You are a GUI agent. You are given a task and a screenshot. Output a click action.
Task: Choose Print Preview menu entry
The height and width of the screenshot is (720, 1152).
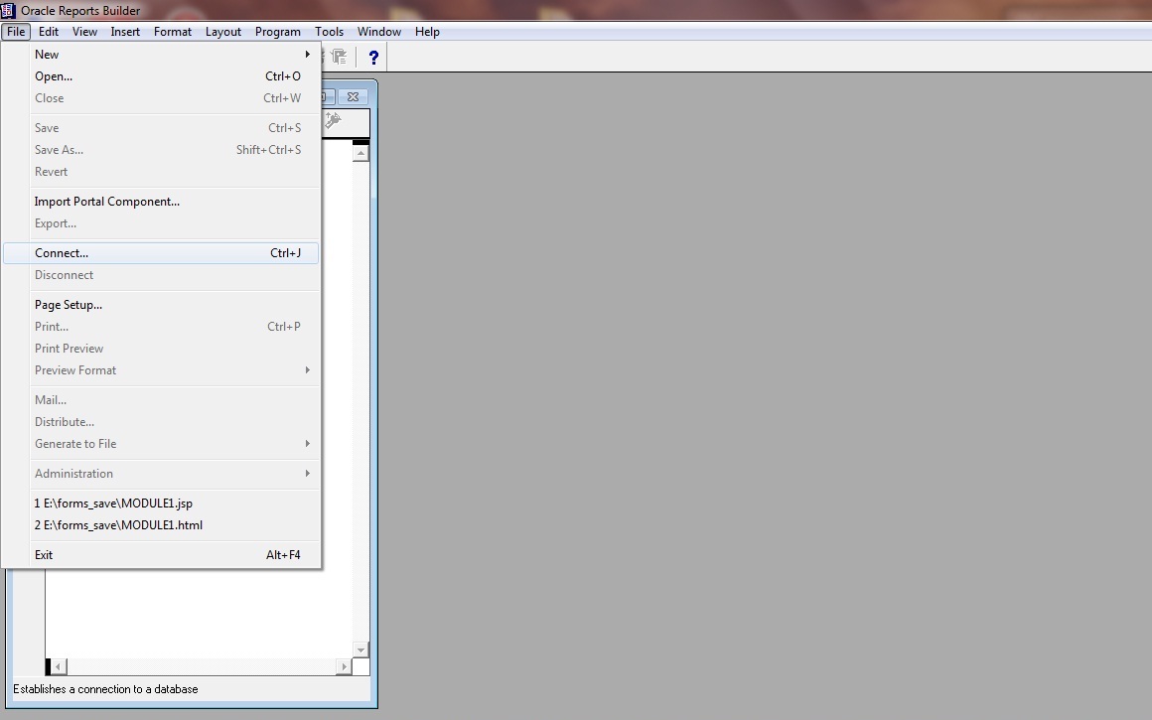(161, 349)
